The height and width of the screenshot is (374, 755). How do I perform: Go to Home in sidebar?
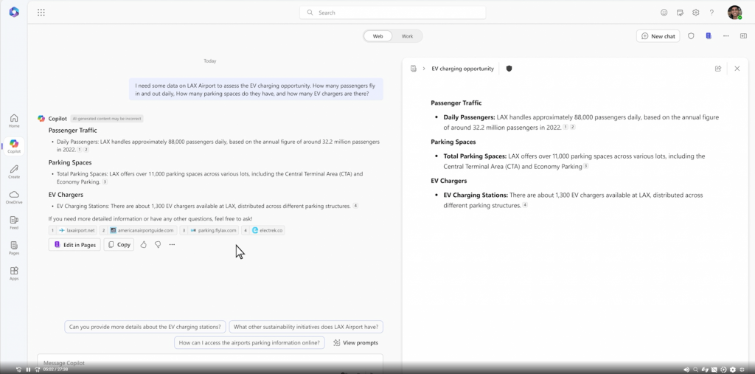pos(14,120)
